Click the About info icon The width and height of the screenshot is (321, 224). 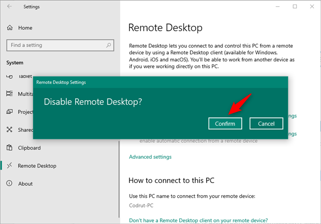point(9,183)
